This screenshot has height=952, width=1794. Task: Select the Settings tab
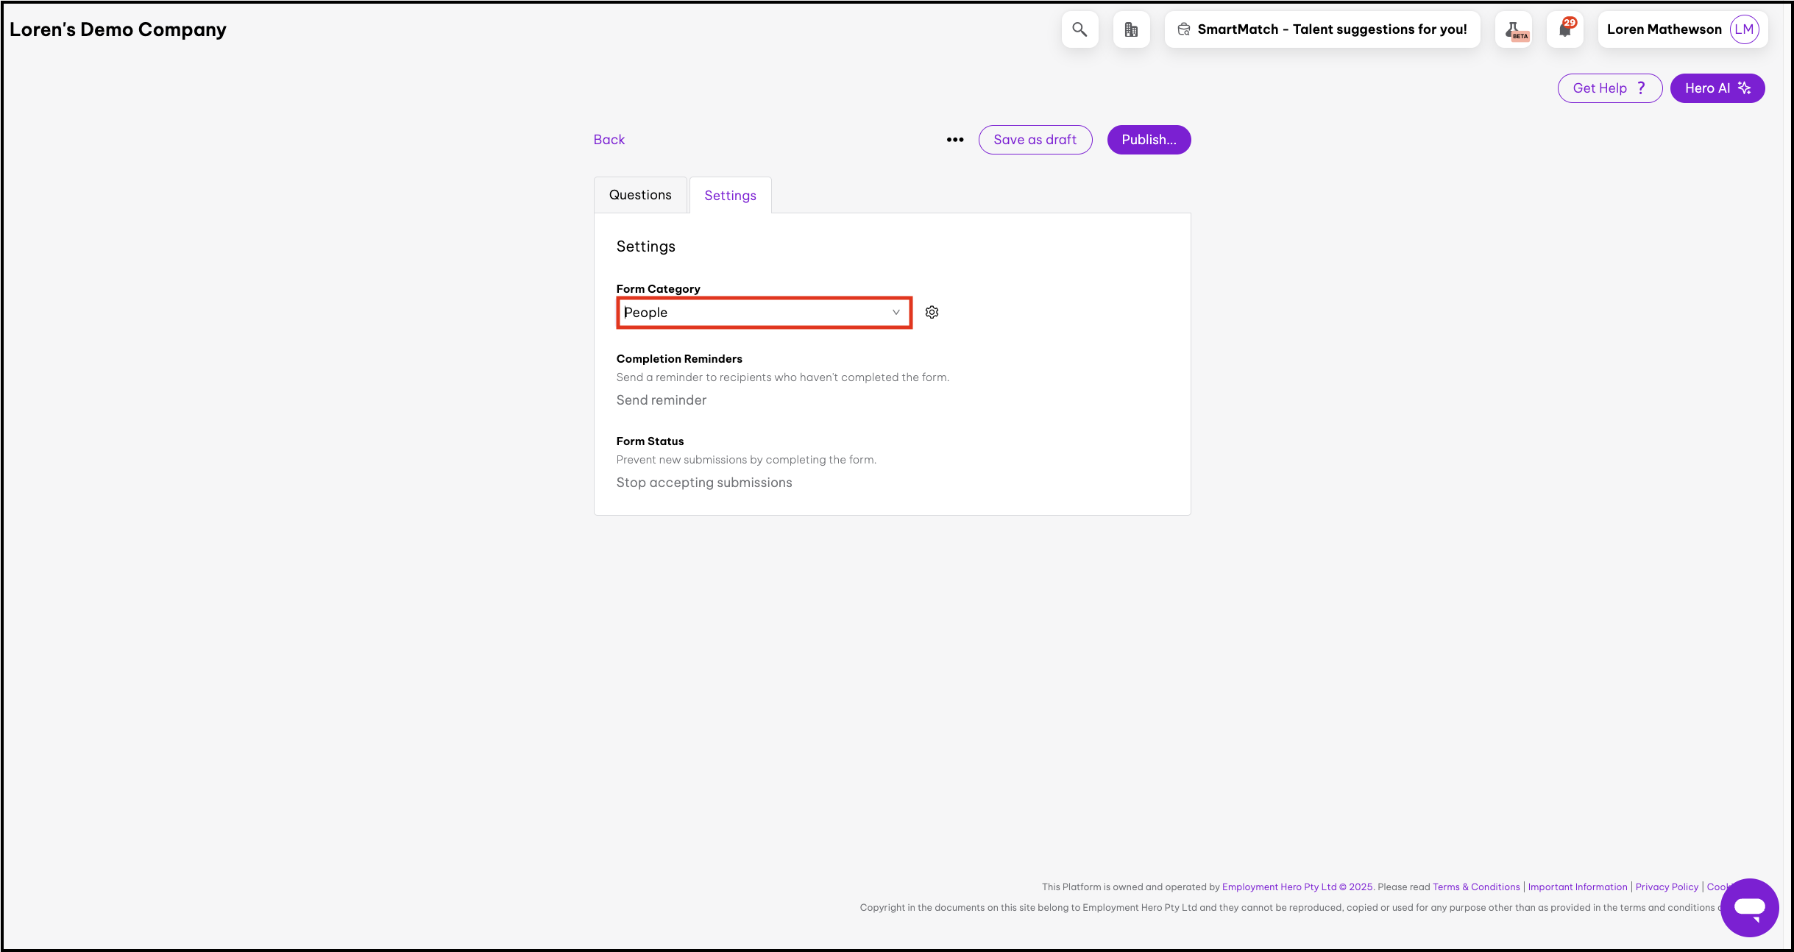(730, 196)
